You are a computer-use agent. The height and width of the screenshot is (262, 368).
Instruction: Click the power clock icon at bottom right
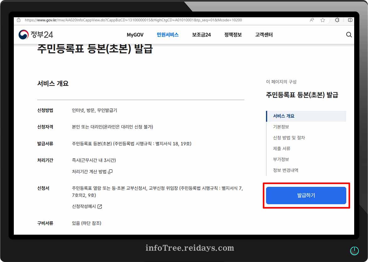click(354, 250)
